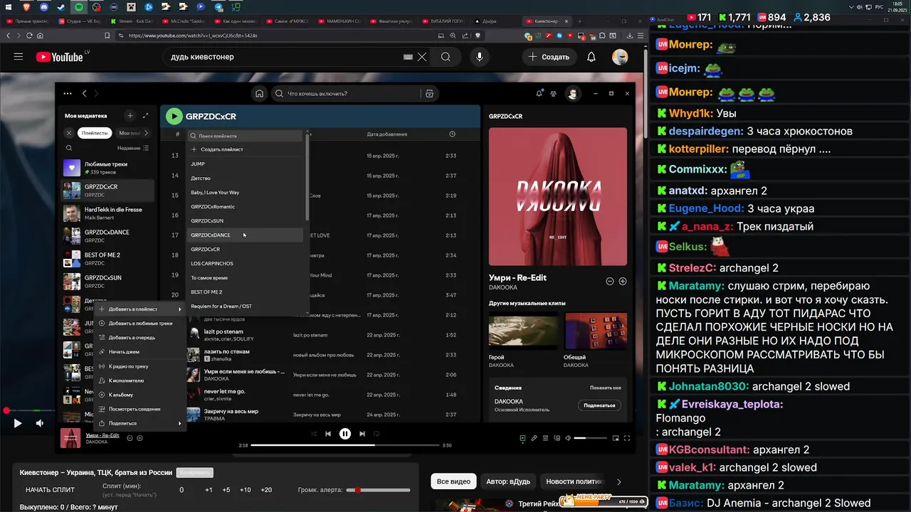Toggle Now Playing view icon
Viewport: 911px width, 512px height.
522,438
